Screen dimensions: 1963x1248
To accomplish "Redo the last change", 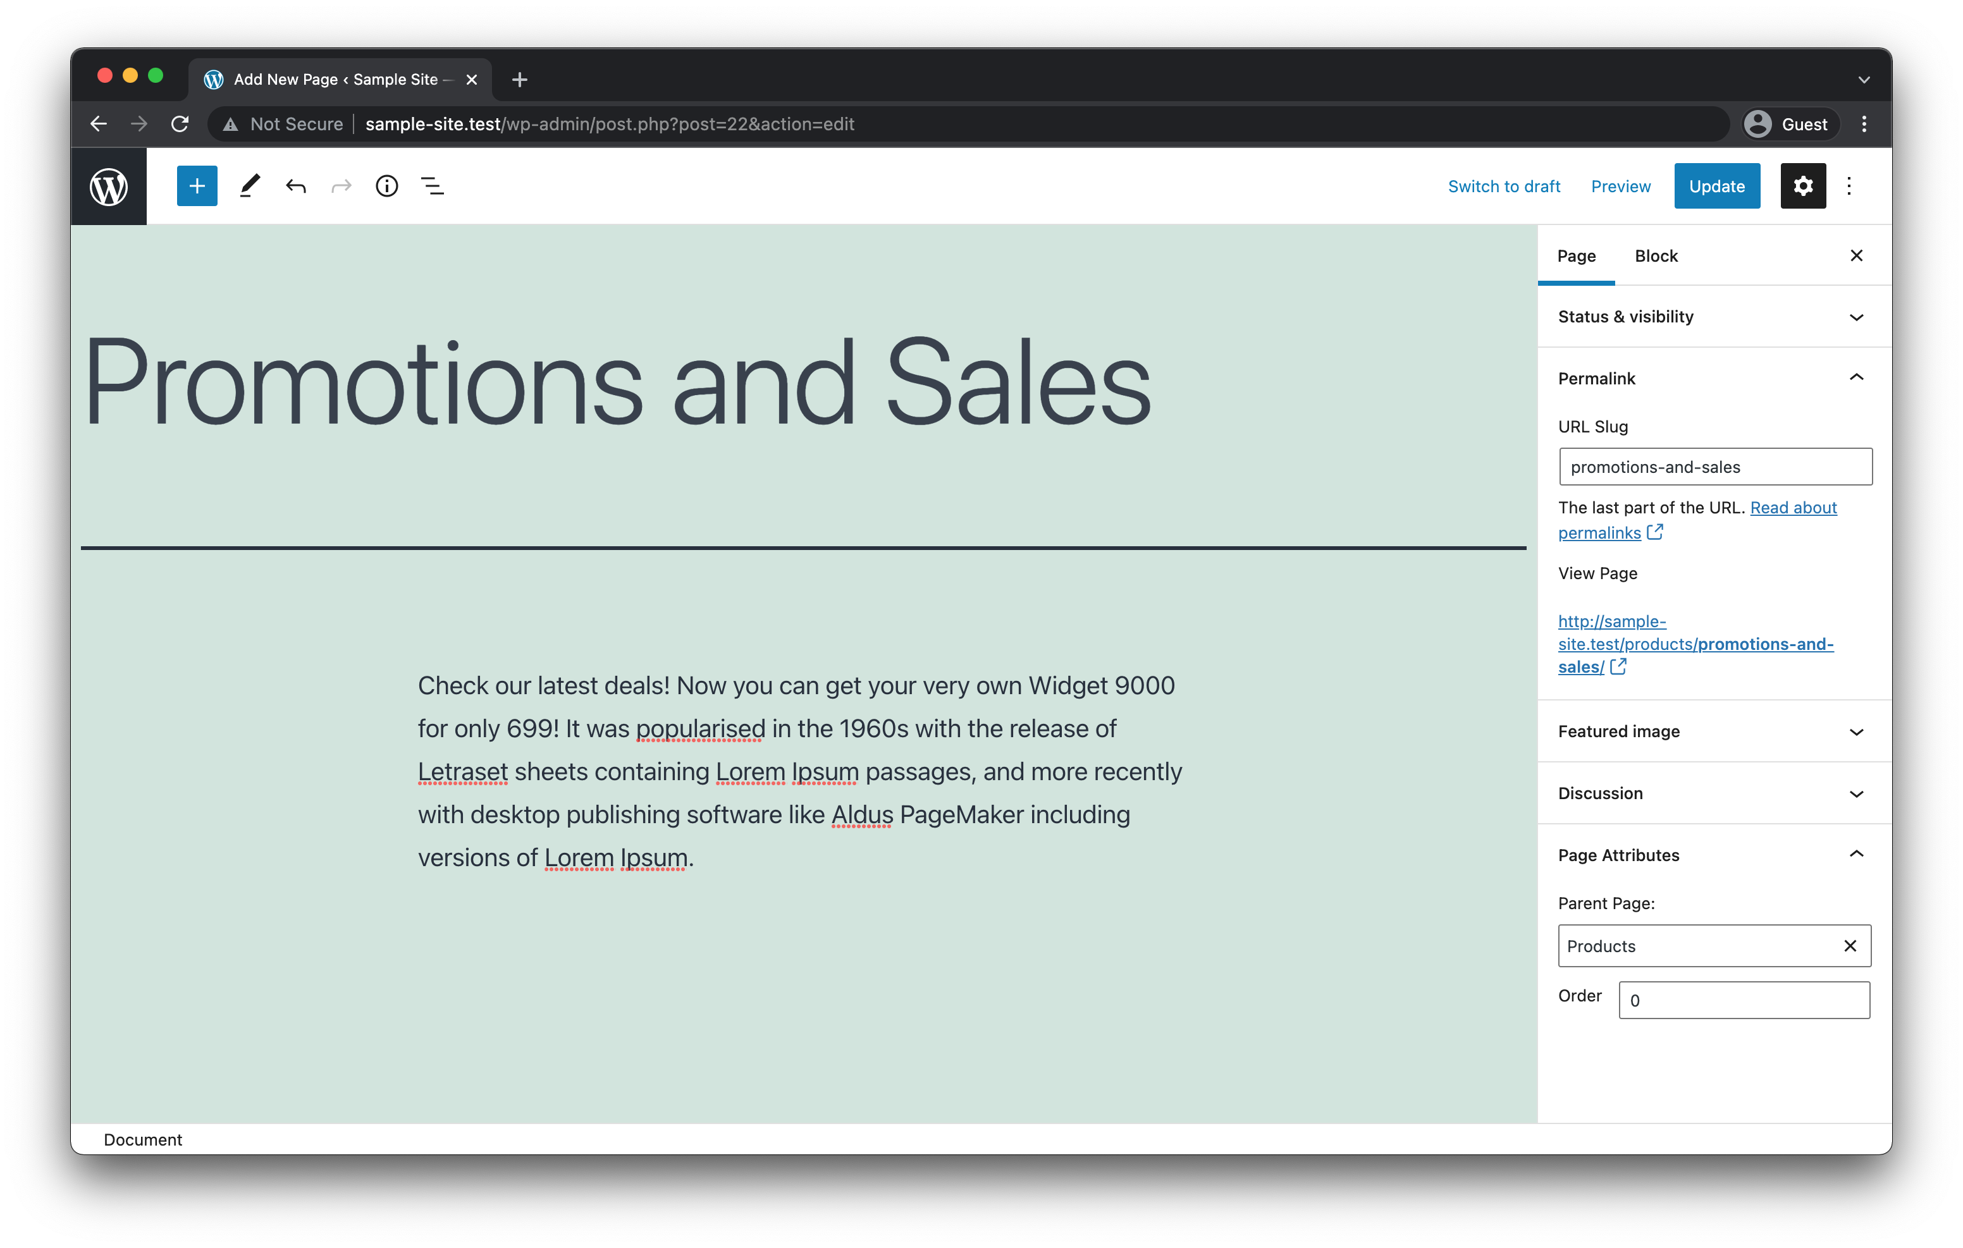I will point(341,186).
